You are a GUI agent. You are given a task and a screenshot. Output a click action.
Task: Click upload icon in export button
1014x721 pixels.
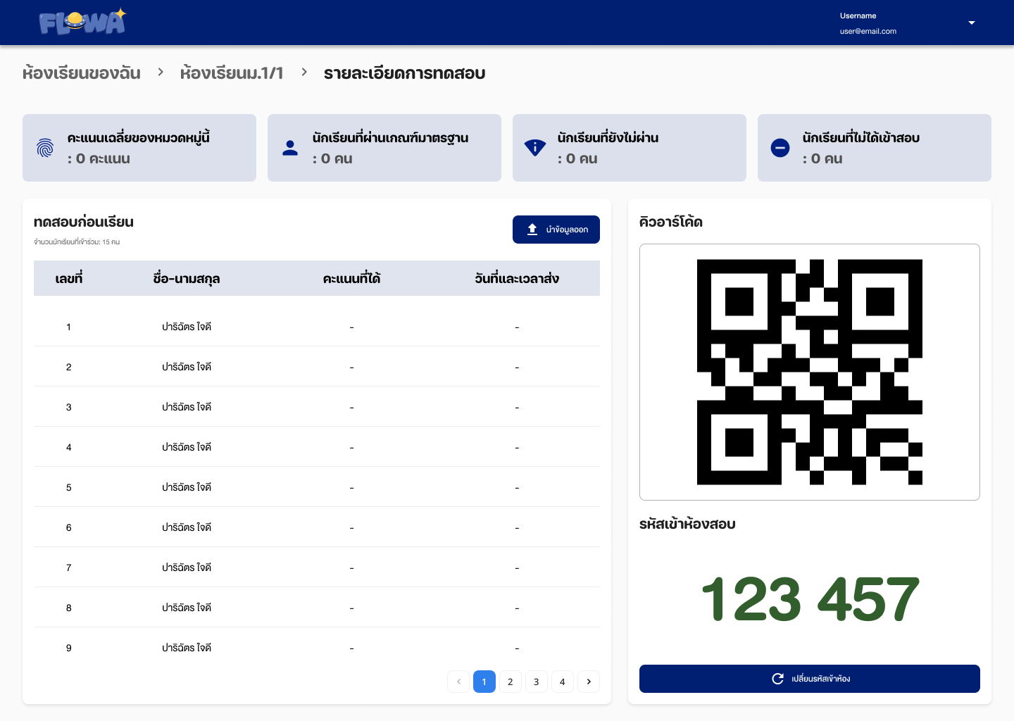532,229
